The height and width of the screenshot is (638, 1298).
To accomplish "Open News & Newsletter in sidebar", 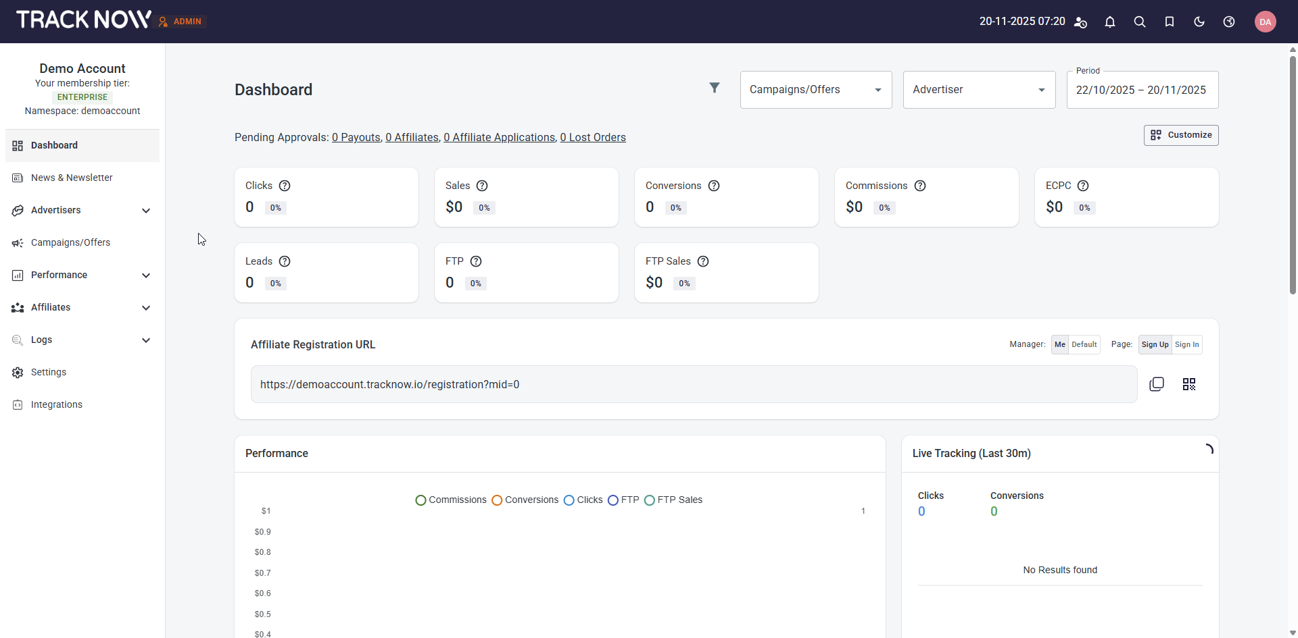I will [72, 178].
